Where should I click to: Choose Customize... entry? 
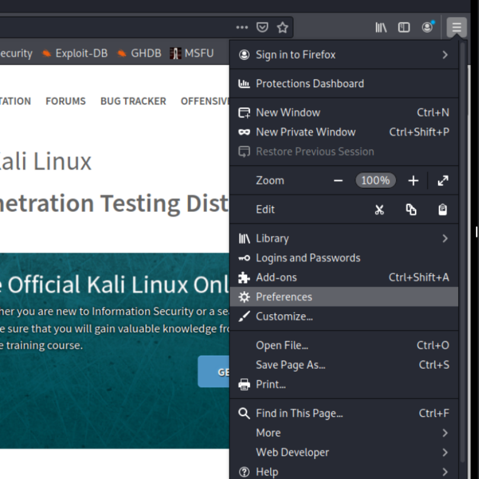[x=344, y=317]
